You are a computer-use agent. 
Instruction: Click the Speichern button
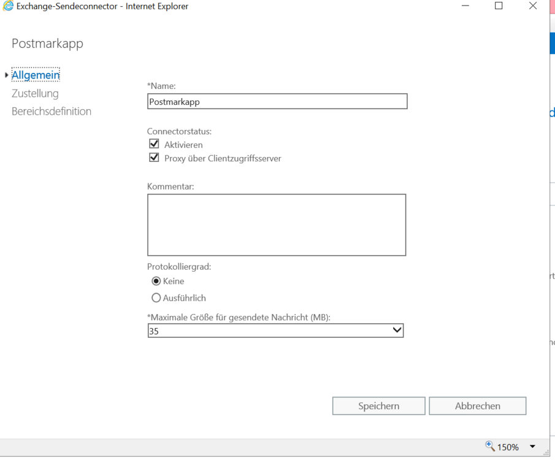click(378, 406)
